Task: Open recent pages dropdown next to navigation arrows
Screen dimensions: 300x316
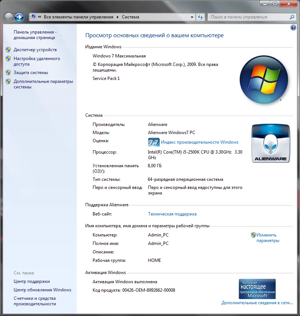Action: (x=26, y=17)
